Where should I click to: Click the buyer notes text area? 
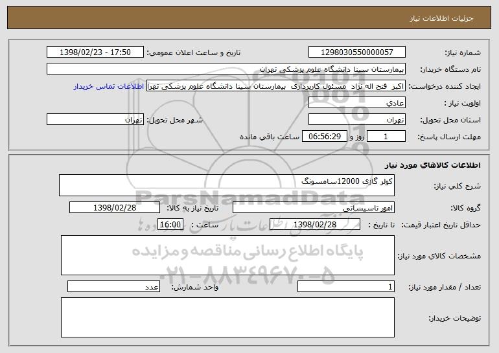click(227, 317)
